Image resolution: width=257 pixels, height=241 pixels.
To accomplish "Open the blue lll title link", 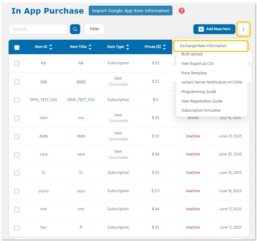I will pos(81,172).
